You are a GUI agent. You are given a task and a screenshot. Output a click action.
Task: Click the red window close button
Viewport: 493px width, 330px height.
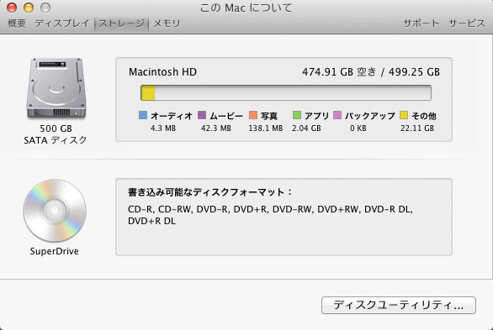click(12, 8)
